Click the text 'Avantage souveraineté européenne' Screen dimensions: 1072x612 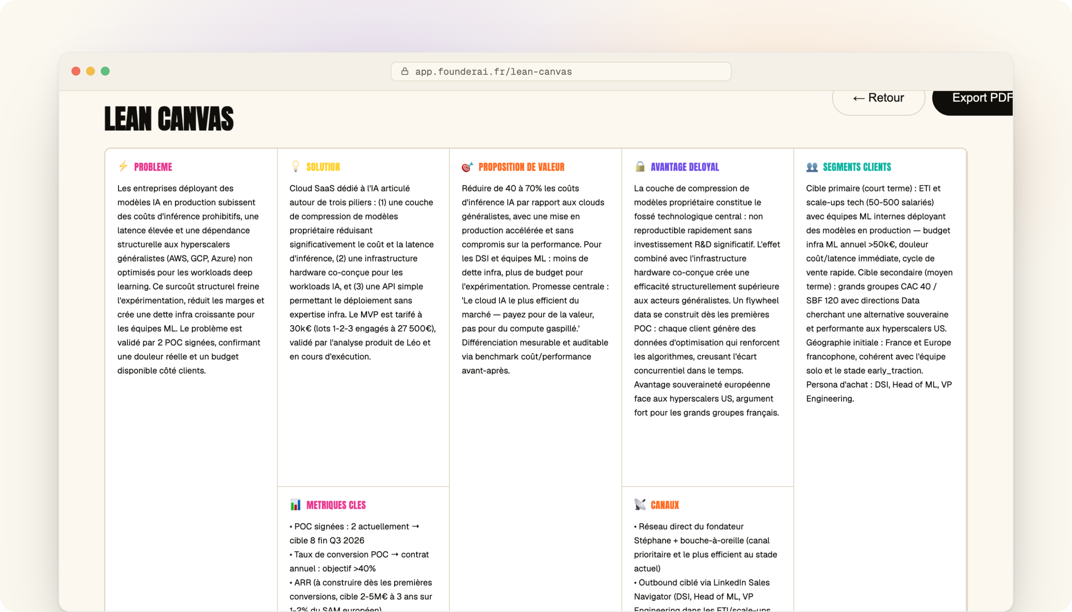point(702,384)
